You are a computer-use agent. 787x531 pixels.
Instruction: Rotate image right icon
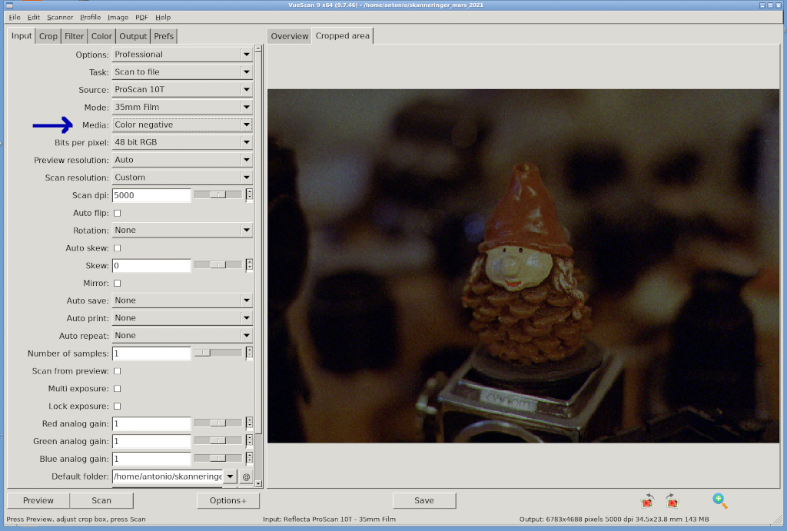point(672,500)
